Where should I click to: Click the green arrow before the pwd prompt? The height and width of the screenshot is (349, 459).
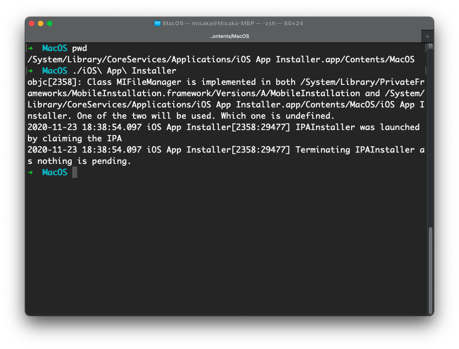pyautogui.click(x=30, y=48)
